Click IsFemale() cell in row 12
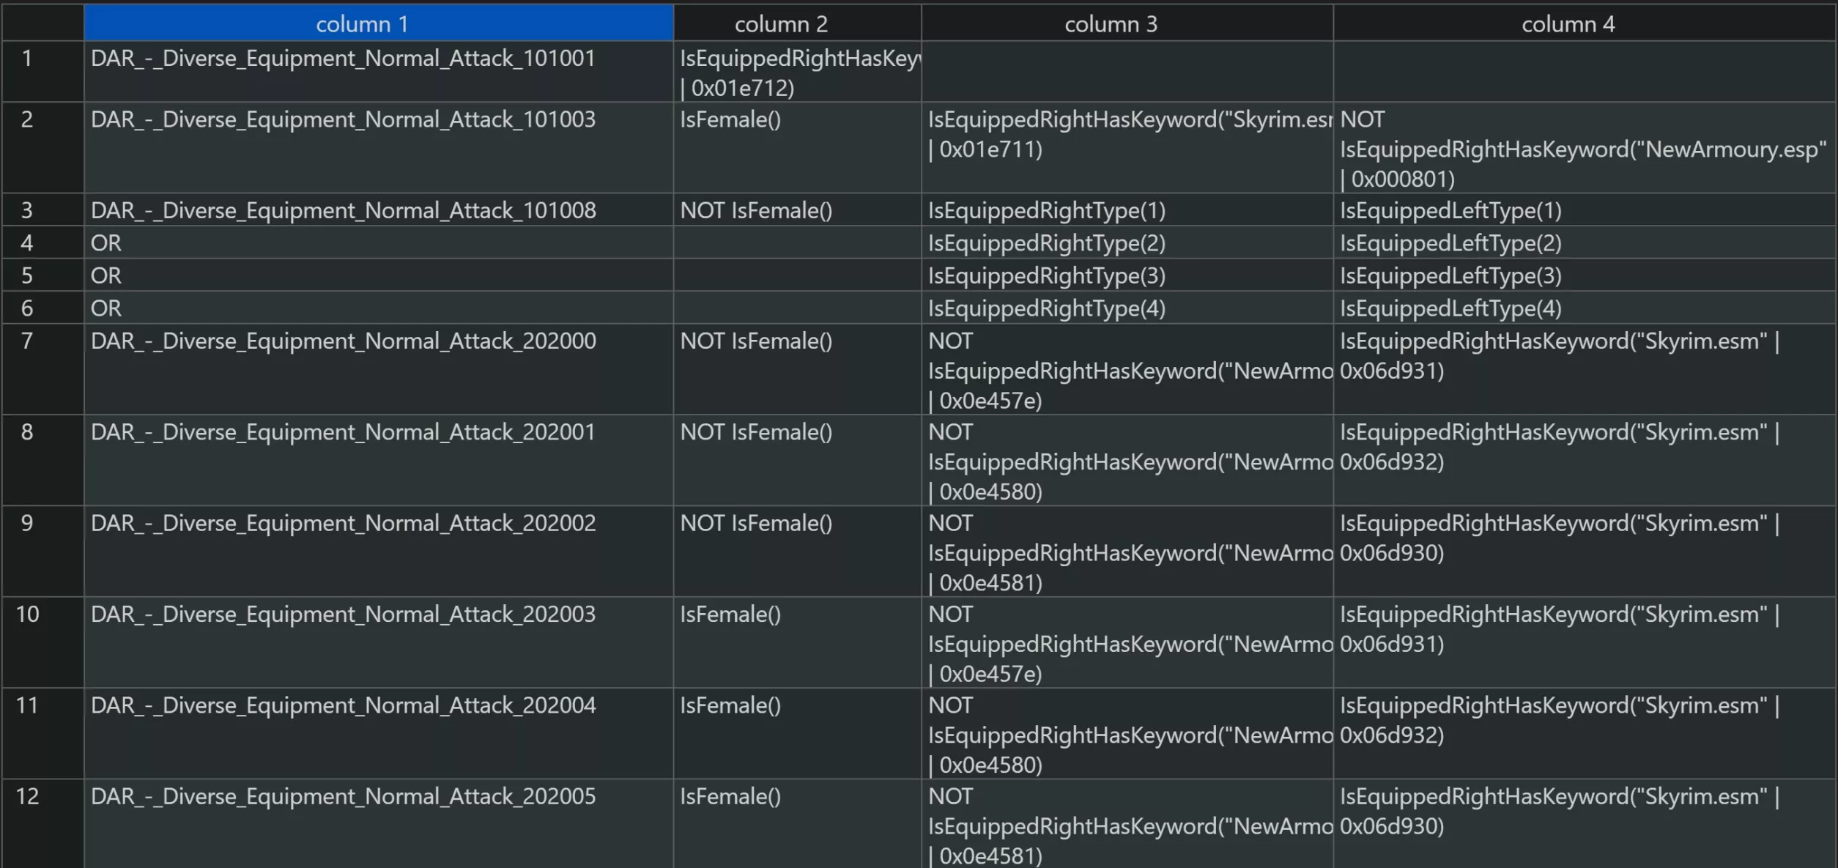The width and height of the screenshot is (1838, 868). [x=797, y=824]
